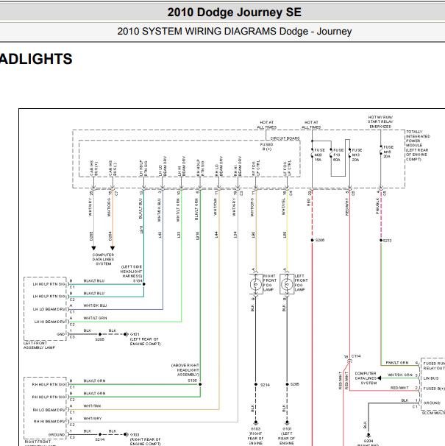
Task: Click 'WHT/GRY' label on RH HI BEAM wire
Action: click(93, 419)
